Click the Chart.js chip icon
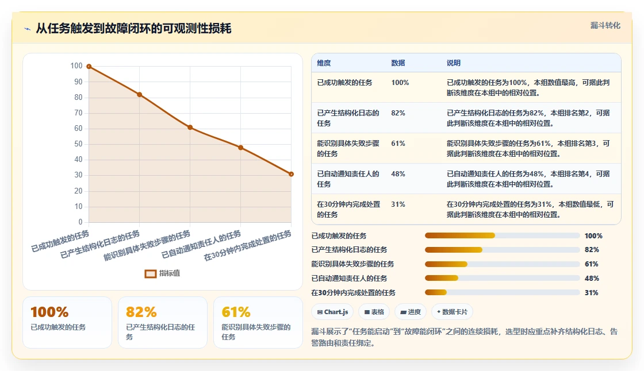Viewport: 644px width, 371px height. [320, 312]
